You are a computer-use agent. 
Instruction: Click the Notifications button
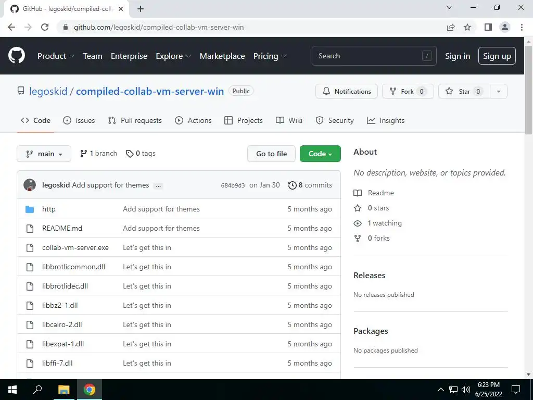pos(346,92)
